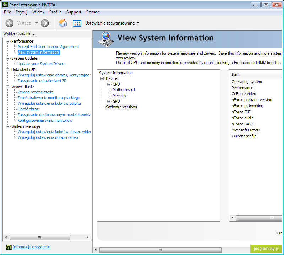Click the advanced settings view icon
This screenshot has width=284, height=255.
click(77, 23)
